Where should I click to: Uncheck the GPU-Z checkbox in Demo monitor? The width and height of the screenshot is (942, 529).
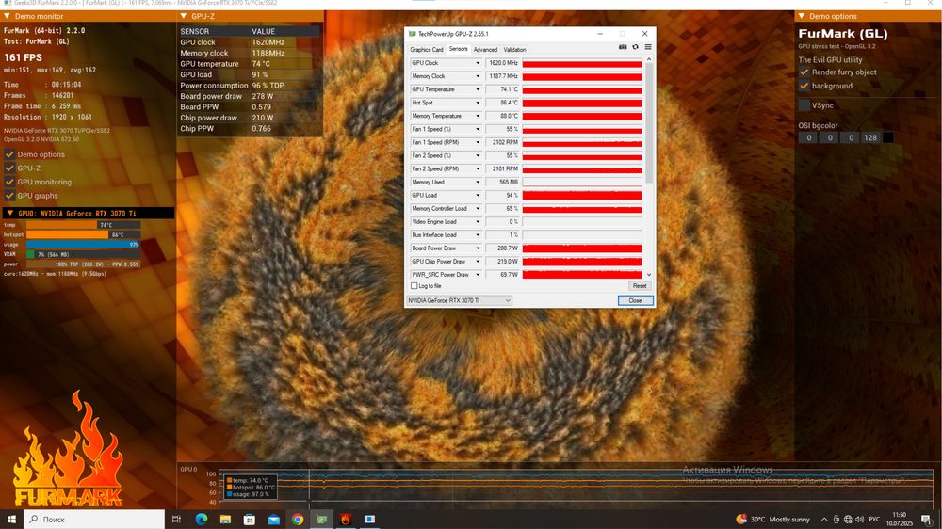pos(9,168)
